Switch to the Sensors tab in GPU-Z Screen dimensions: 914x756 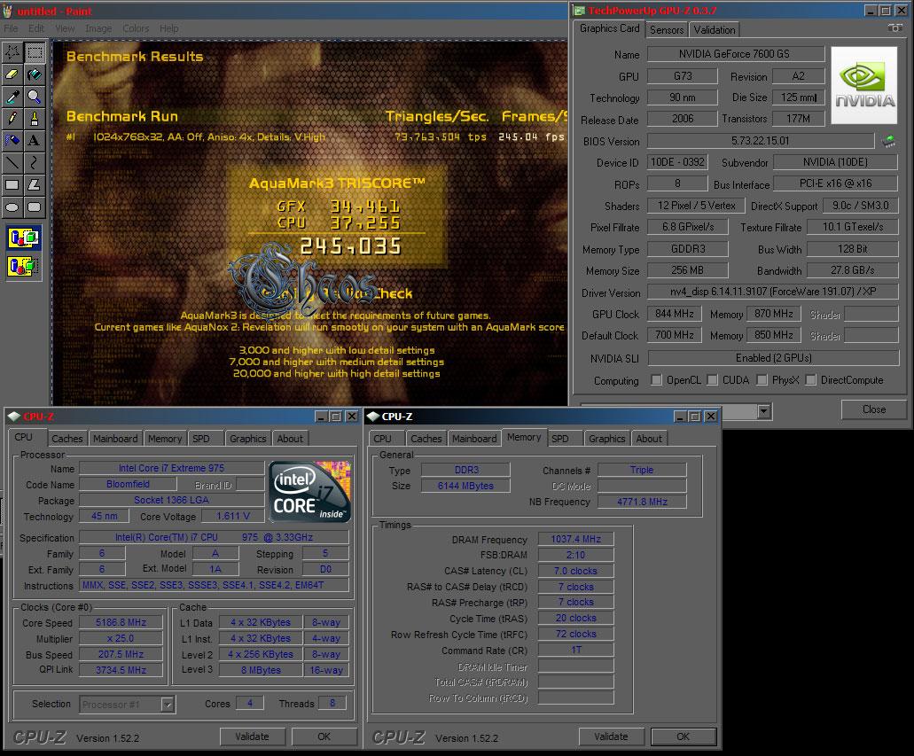pos(667,30)
